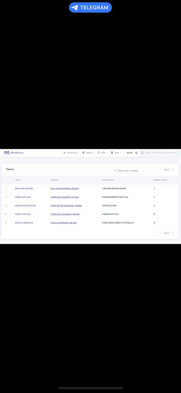The height and width of the screenshot is (393, 181).
Task: Click the Token column header
Action: pos(18,180)
